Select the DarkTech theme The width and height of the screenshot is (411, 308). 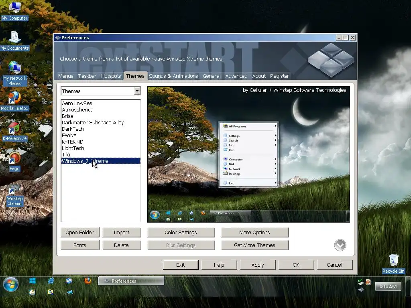[101, 129]
